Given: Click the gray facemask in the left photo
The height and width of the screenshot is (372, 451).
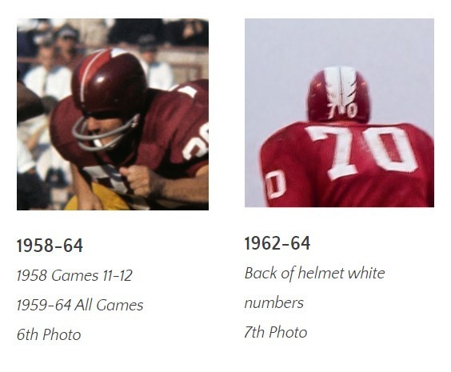Looking at the screenshot, I should coord(105,133).
